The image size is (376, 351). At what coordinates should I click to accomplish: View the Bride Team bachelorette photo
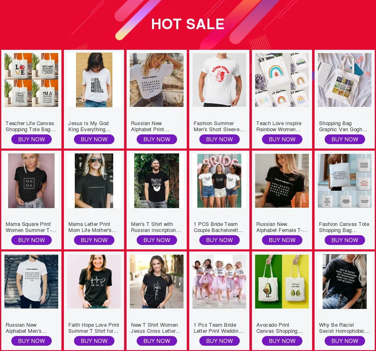(x=219, y=181)
